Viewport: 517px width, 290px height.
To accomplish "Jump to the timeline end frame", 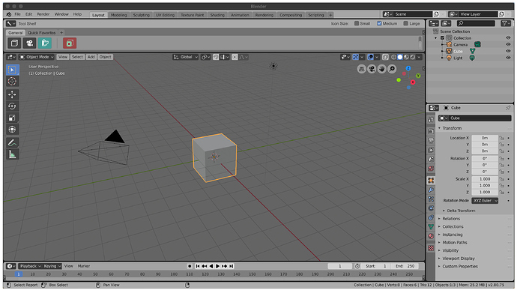I will 232,266.
